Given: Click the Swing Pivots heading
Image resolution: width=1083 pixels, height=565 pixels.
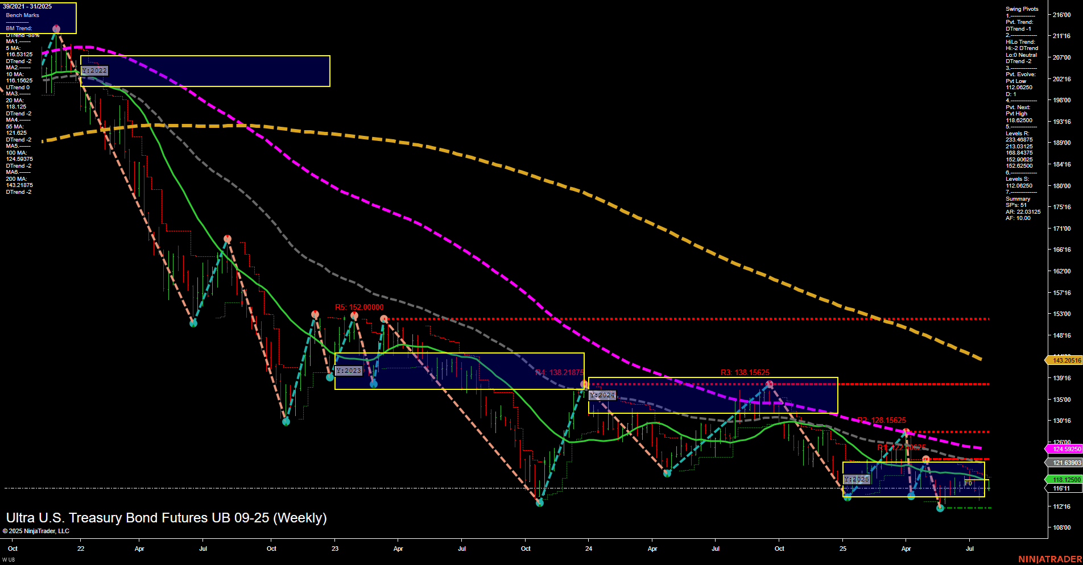Looking at the screenshot, I should [x=1022, y=9].
